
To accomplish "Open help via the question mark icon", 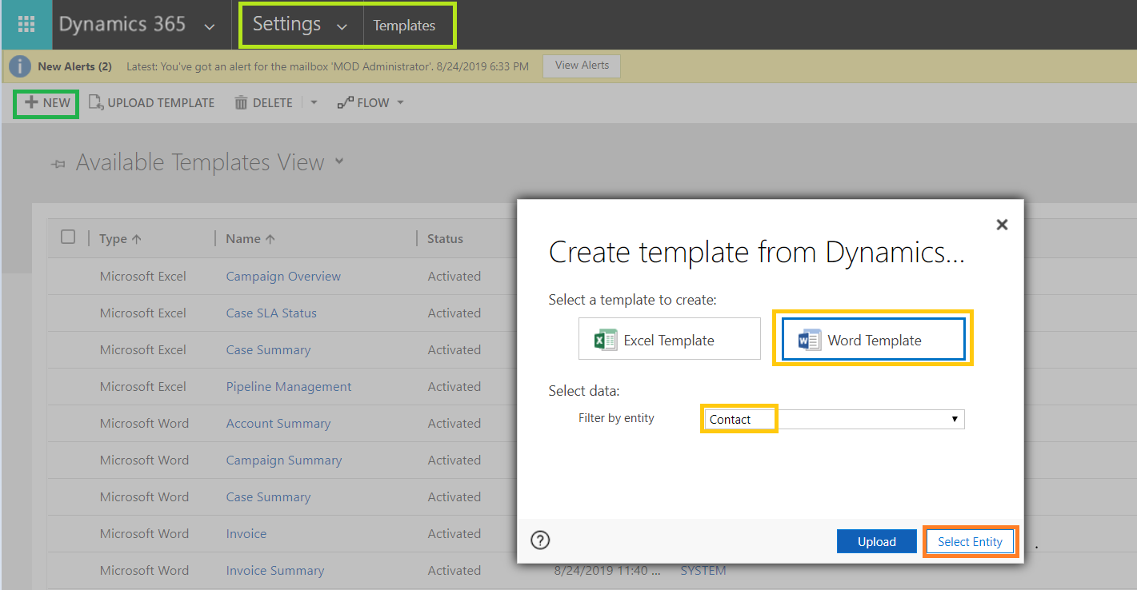I will 539,540.
